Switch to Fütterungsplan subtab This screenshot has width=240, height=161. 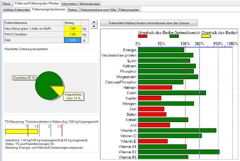129,10
